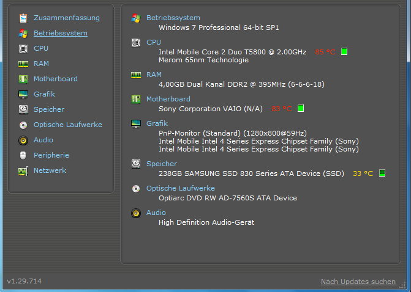Click the Motherboard icon in sidebar
411x292 pixels.
coord(23,79)
